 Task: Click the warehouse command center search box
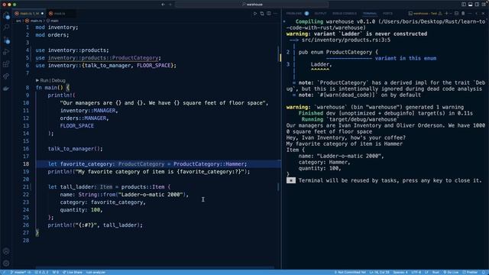252,5
